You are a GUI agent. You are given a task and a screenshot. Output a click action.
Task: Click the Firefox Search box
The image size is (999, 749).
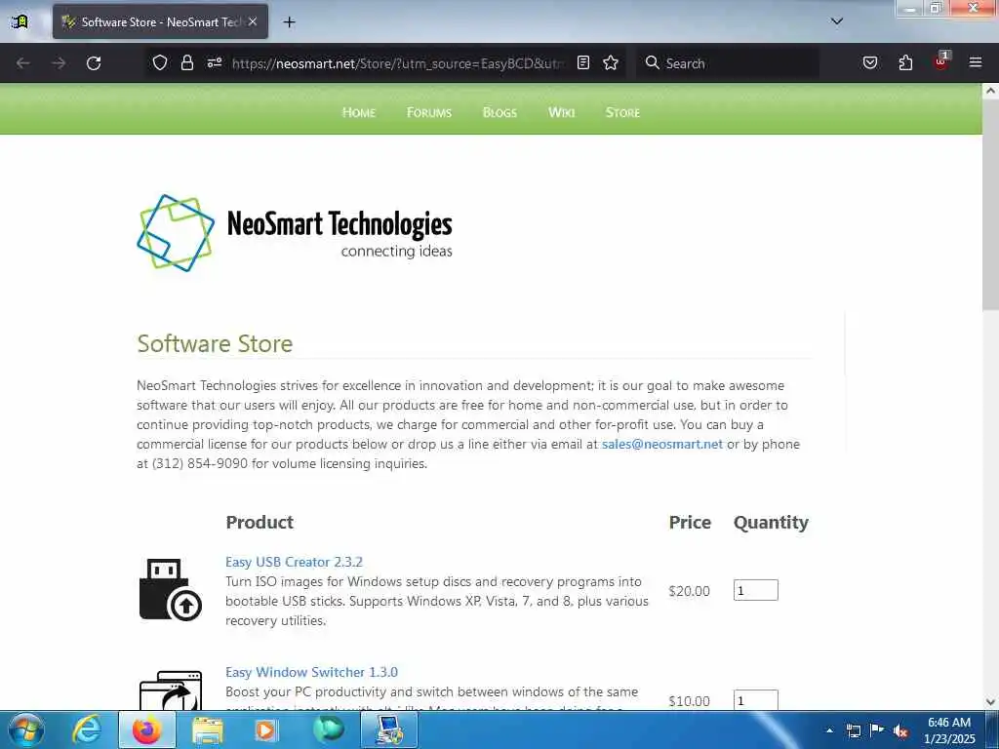pyautogui.click(x=728, y=63)
